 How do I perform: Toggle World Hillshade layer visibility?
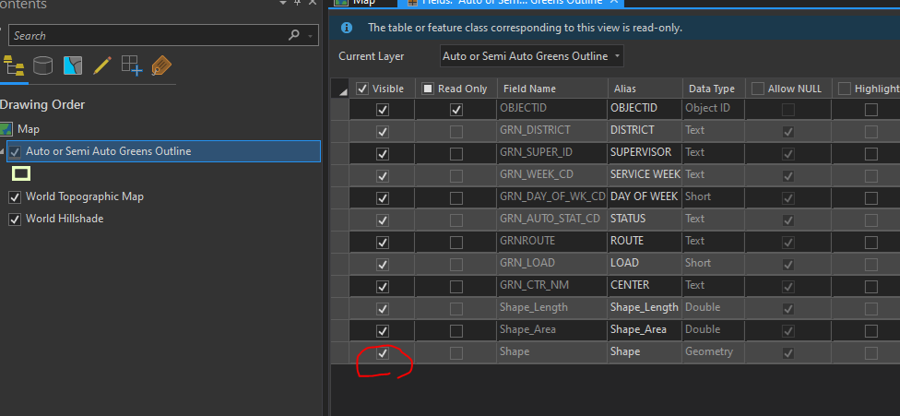(14, 219)
